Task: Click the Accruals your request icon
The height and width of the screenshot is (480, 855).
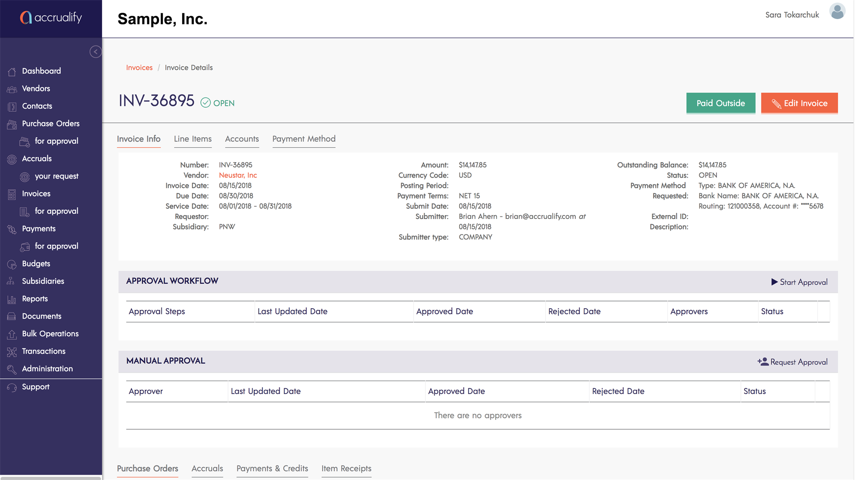Action: (x=25, y=177)
